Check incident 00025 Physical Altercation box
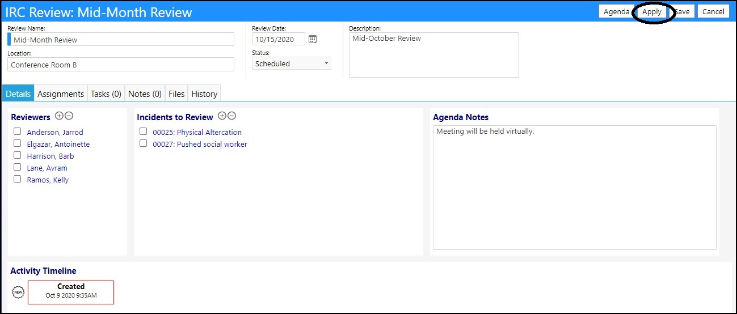The image size is (737, 314). click(x=144, y=131)
